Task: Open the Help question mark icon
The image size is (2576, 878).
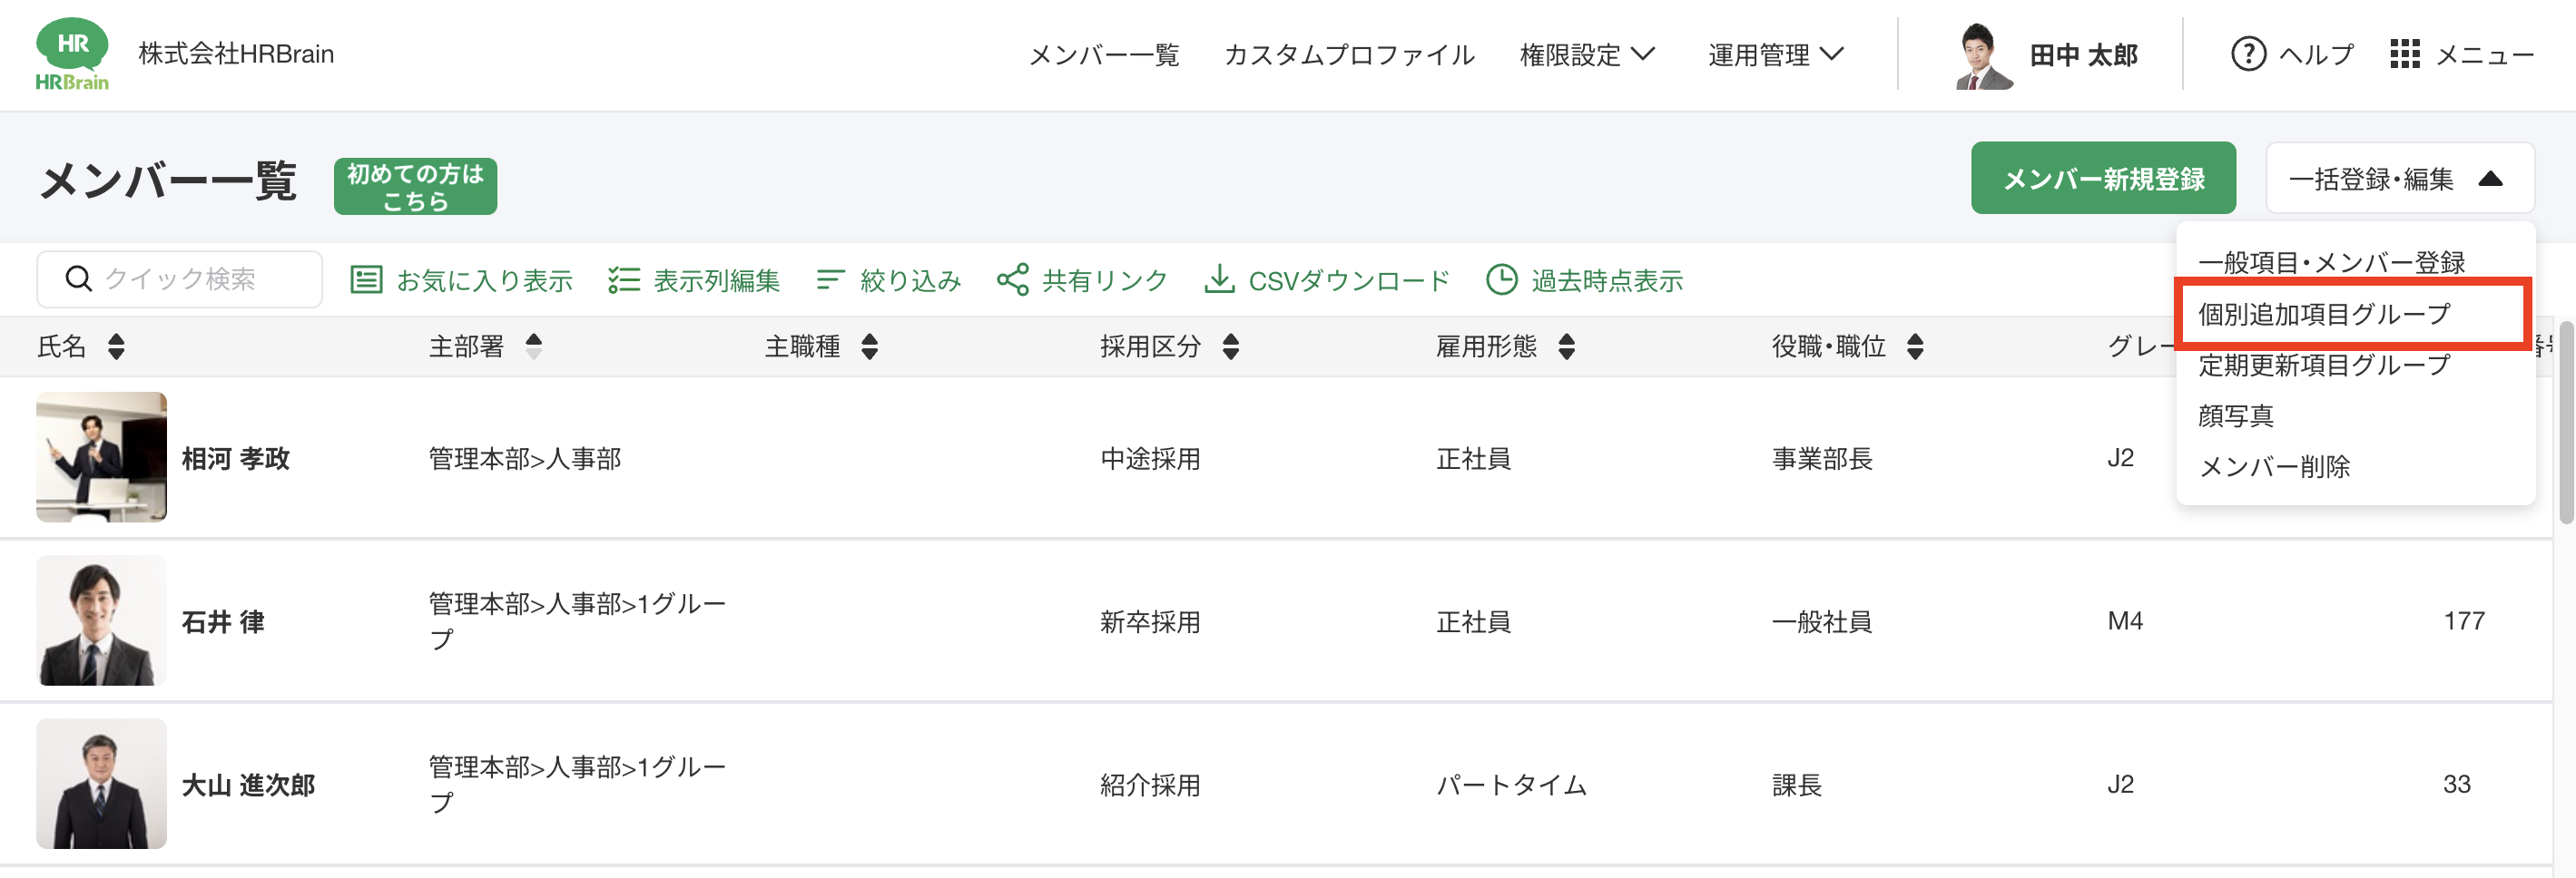Action: tap(2248, 54)
